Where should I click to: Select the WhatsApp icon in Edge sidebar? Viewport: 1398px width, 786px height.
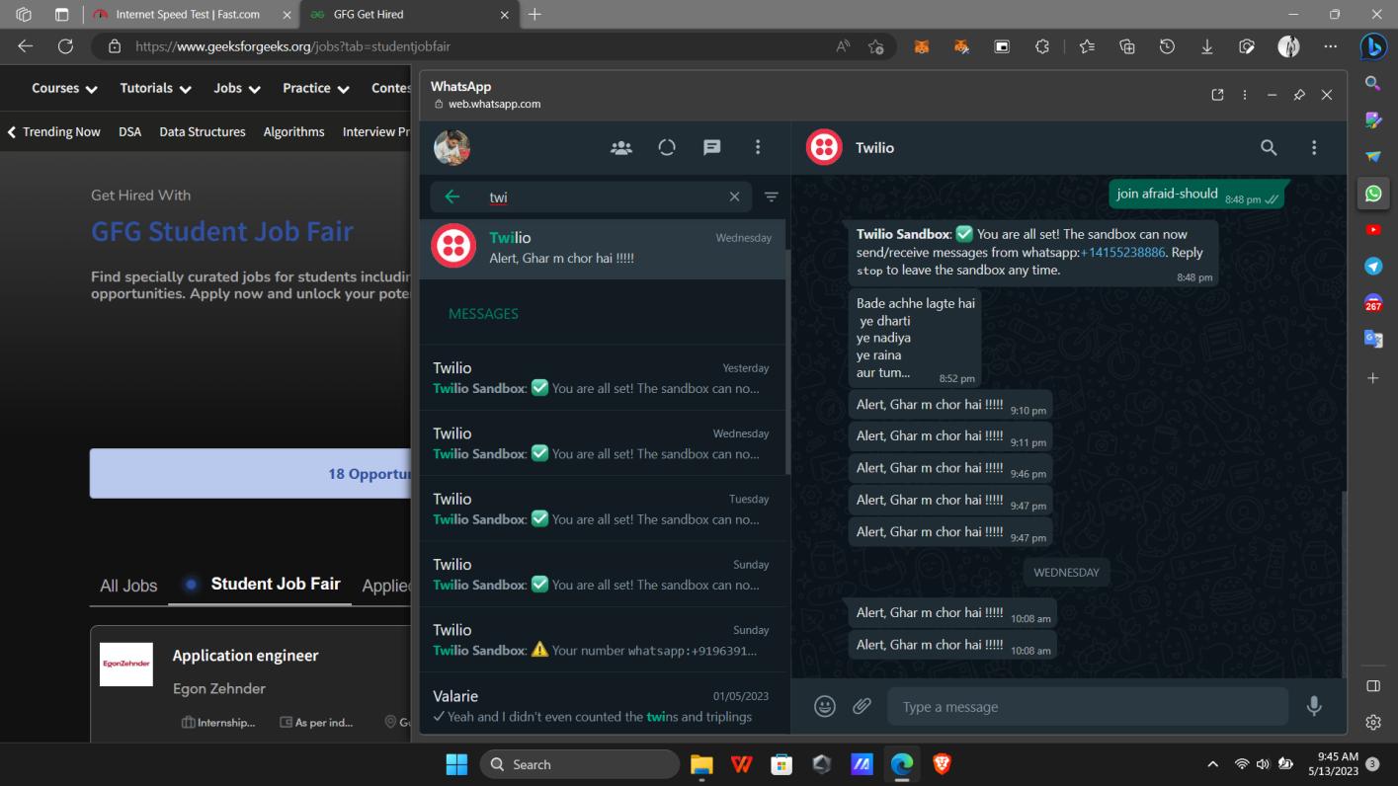[x=1373, y=194]
